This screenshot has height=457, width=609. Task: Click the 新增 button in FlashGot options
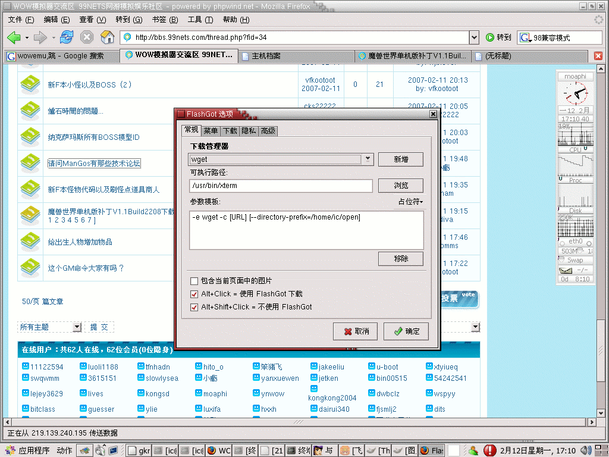[x=401, y=159]
